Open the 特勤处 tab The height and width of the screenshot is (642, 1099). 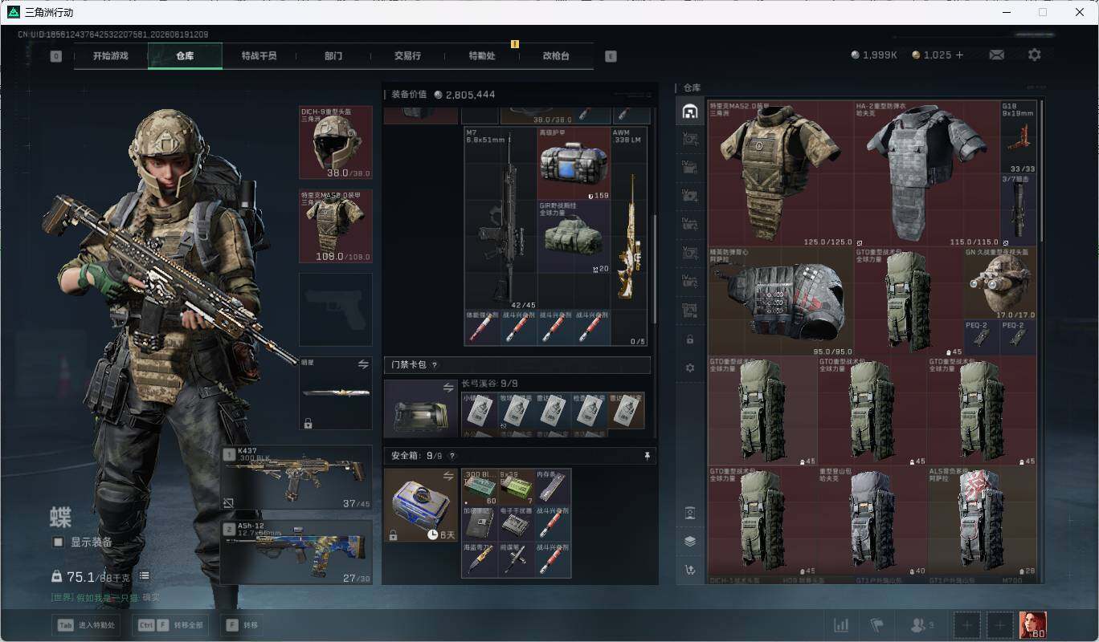coord(482,56)
